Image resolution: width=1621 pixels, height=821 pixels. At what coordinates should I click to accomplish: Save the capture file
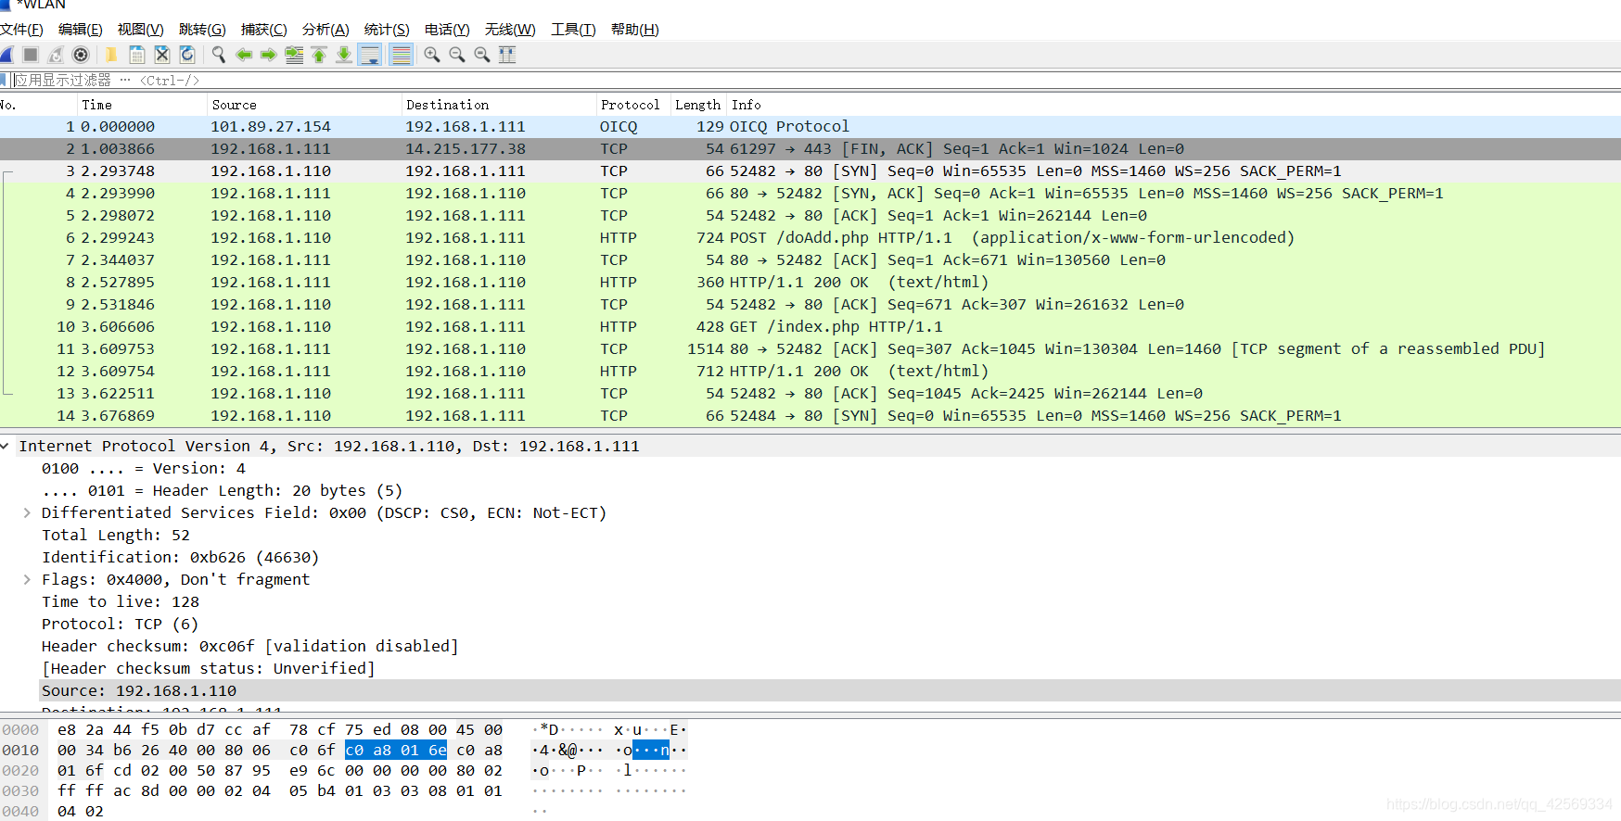coord(136,55)
